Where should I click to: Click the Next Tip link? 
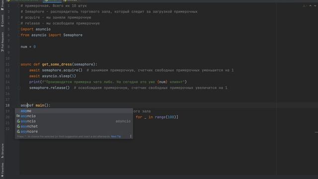[x=116, y=136]
